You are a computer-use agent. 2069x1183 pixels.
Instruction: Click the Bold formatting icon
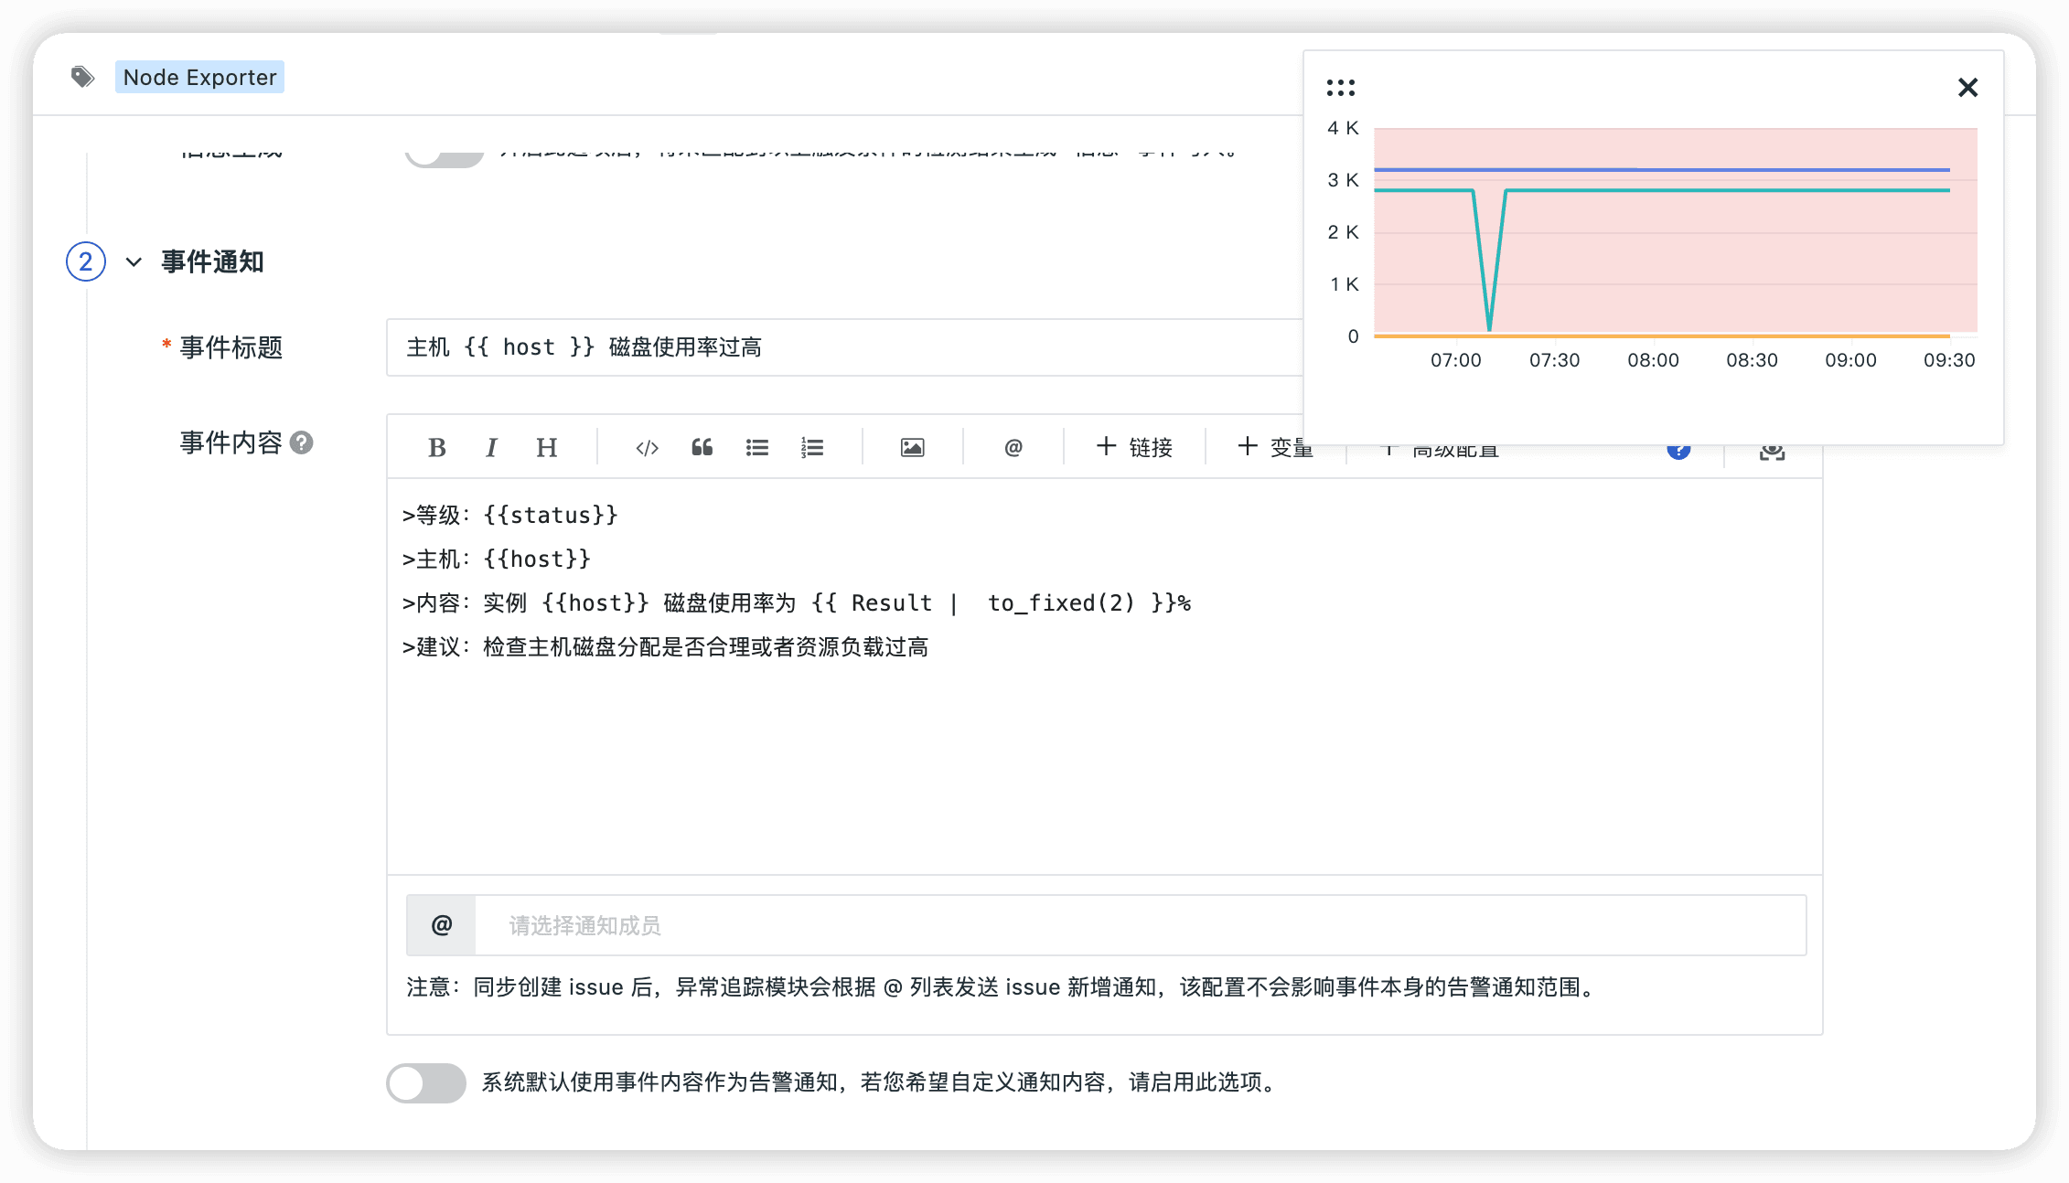point(437,447)
